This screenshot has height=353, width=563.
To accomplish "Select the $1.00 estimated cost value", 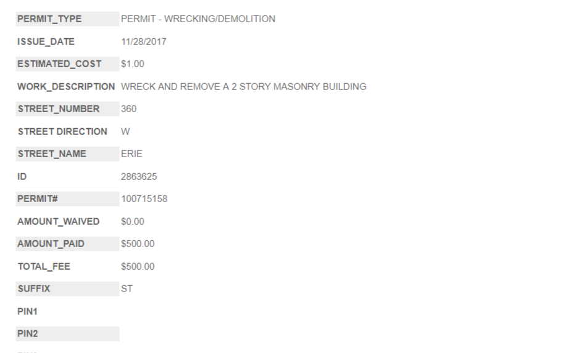I will click(x=133, y=64).
